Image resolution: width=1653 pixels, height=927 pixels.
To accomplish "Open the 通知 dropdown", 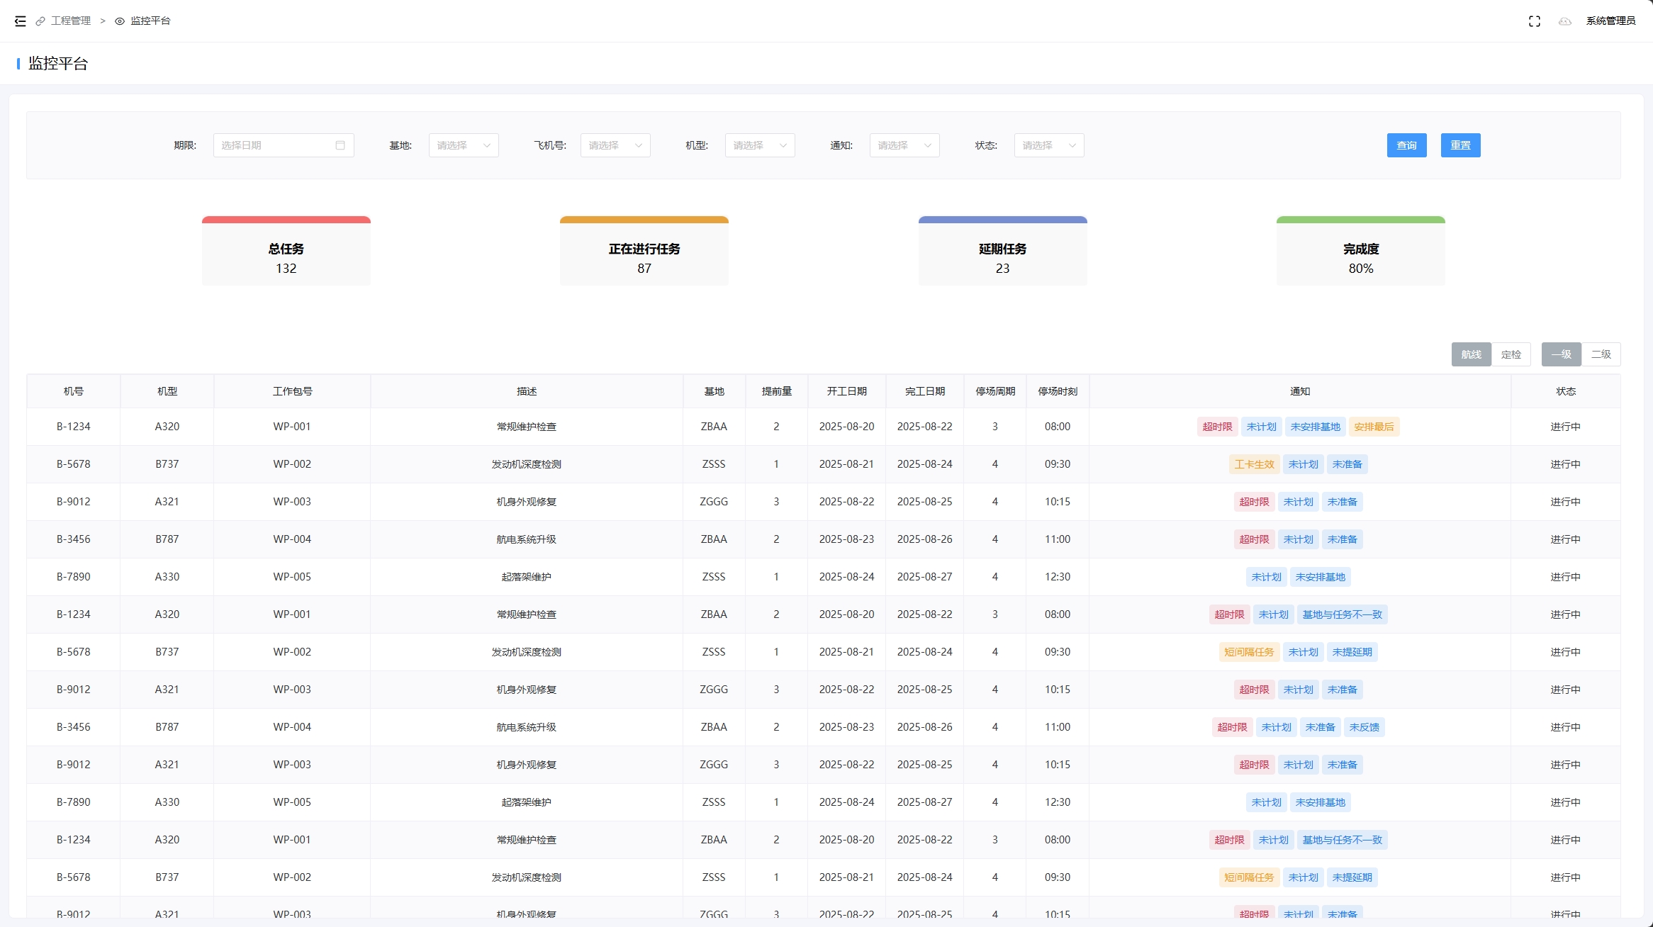I will pyautogui.click(x=904, y=145).
